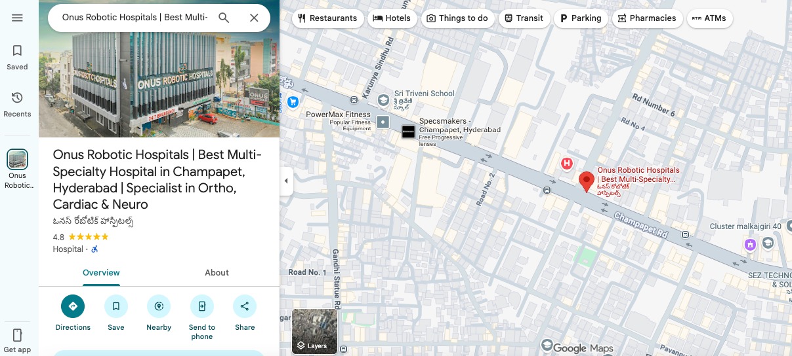Click the purple marker near Cluster malkajgiri
Screen dimensions: 792x356
[750, 244]
